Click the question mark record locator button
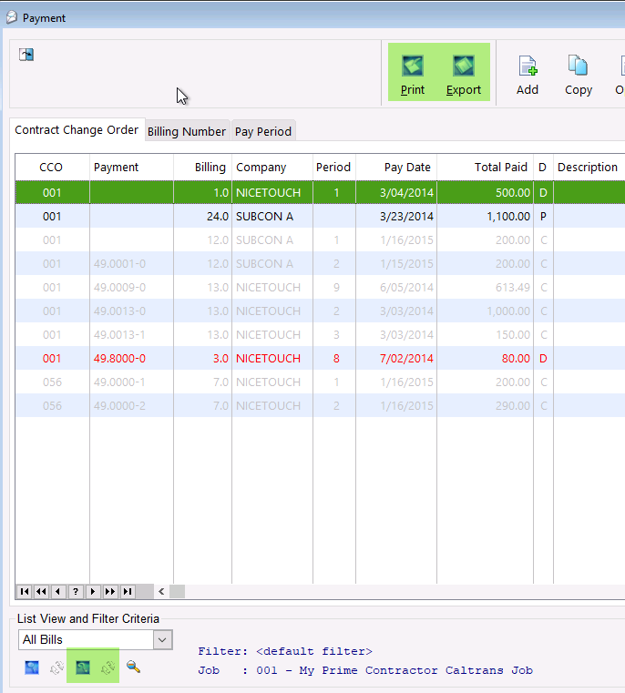This screenshot has height=693, width=625. coord(76,591)
